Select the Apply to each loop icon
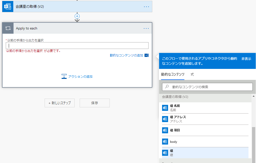The height and width of the screenshot is (163, 256). [8, 28]
